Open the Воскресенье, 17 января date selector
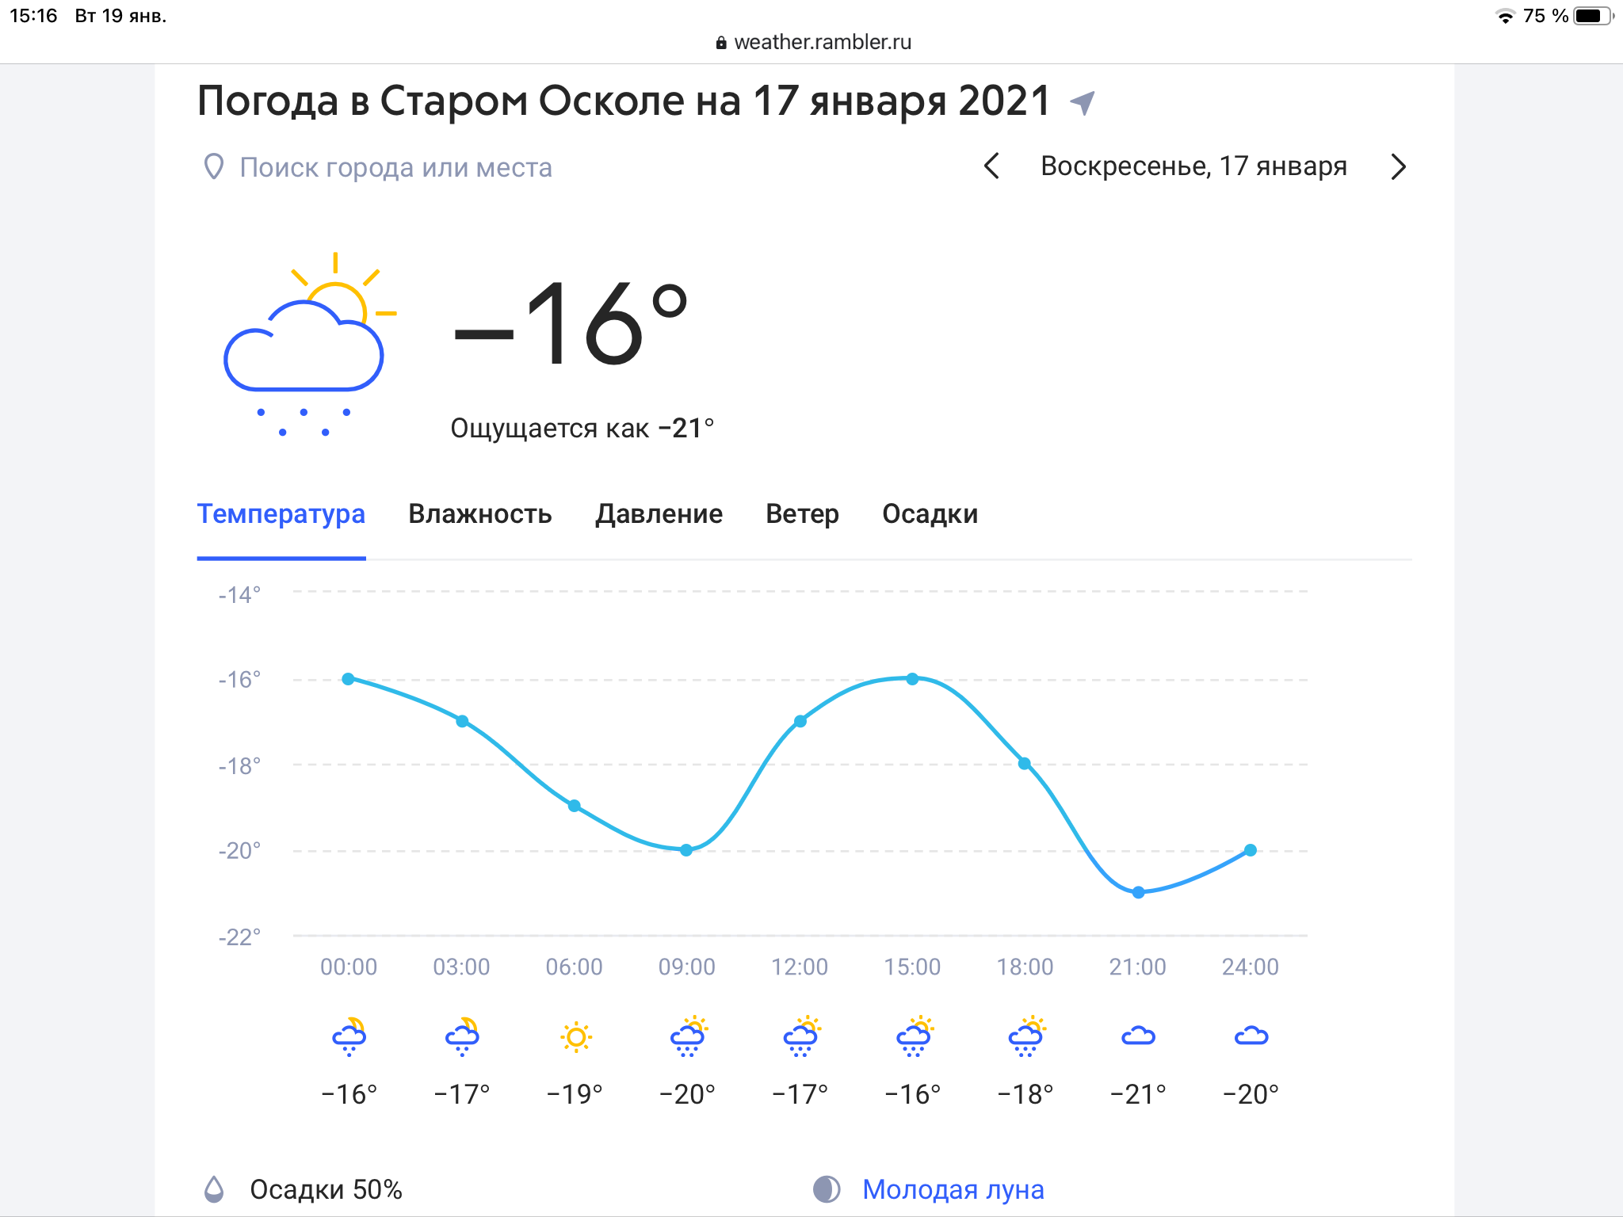The width and height of the screenshot is (1623, 1217). click(x=1193, y=166)
